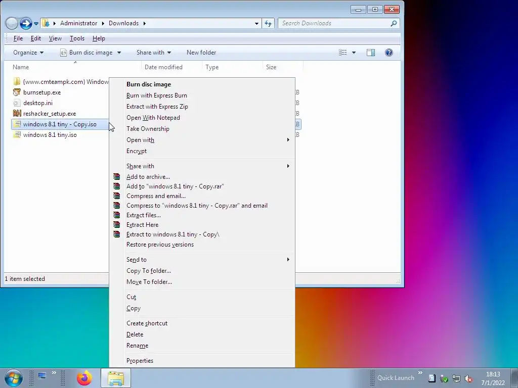Click the change view icon

(x=343, y=53)
